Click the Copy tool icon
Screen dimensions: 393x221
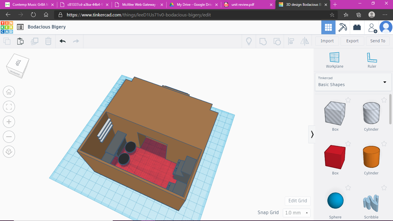click(x=7, y=41)
